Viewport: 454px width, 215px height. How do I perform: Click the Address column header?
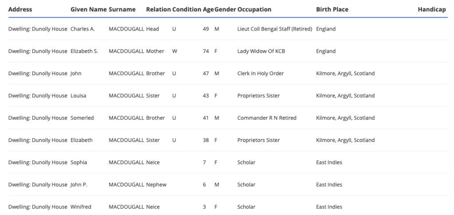pos(20,9)
